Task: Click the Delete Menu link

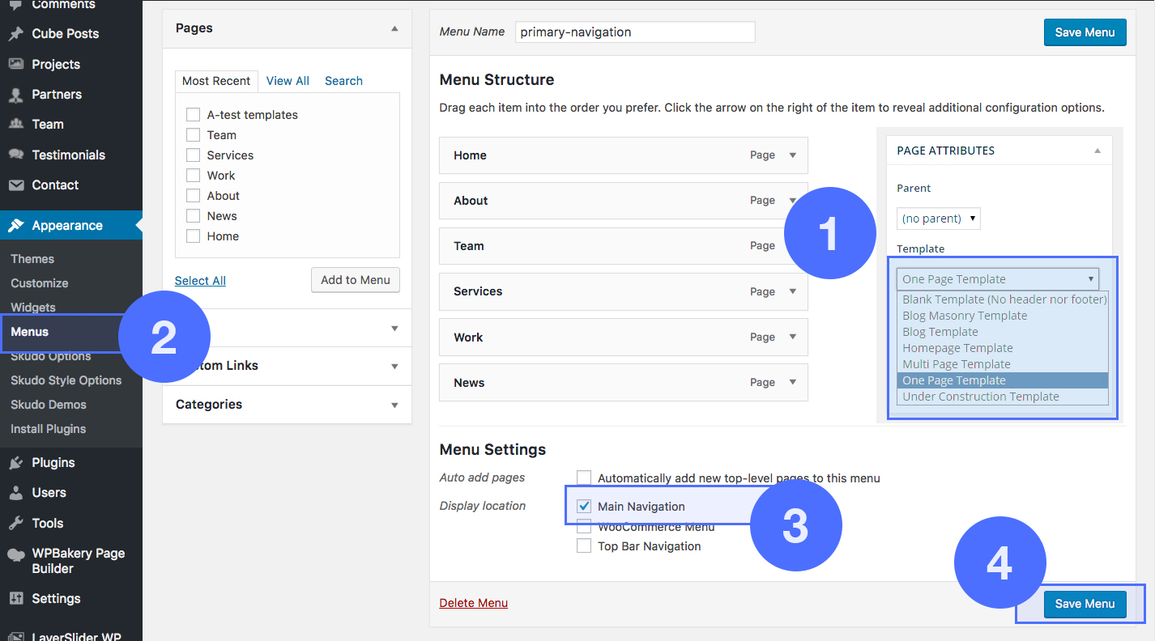Action: click(473, 603)
